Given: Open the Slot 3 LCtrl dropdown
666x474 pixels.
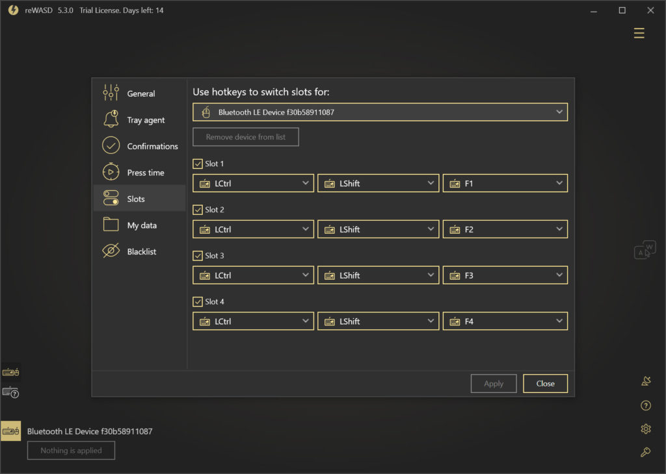Looking at the screenshot, I should [253, 275].
